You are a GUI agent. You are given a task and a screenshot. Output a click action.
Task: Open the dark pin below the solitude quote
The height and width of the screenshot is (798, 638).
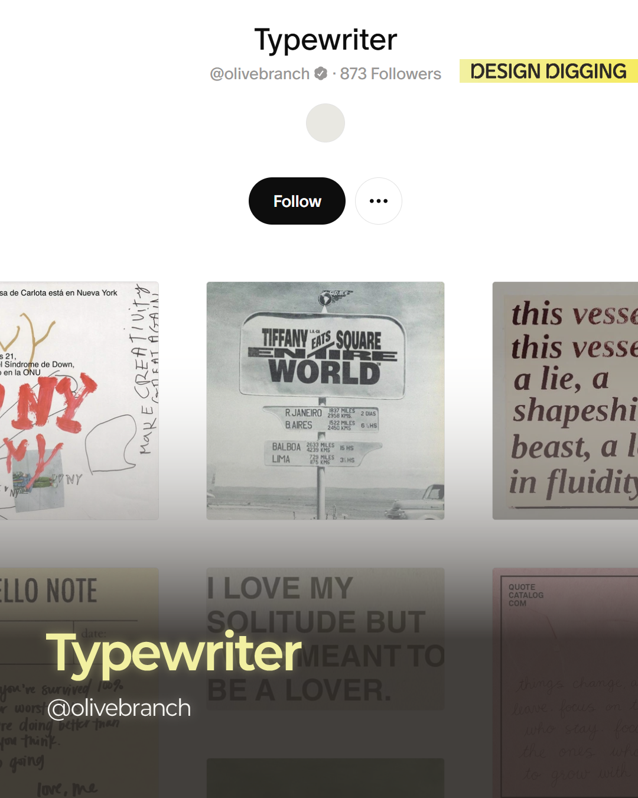pos(325,778)
